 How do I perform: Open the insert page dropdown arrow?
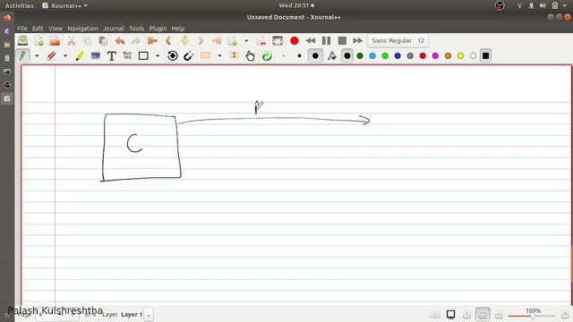click(246, 40)
